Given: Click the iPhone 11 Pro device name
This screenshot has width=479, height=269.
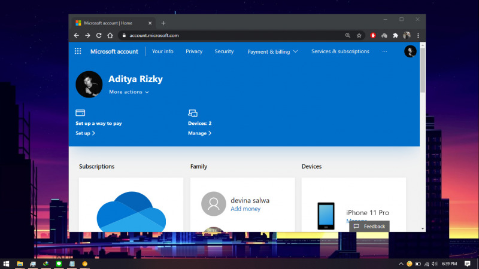Looking at the screenshot, I should tap(368, 213).
